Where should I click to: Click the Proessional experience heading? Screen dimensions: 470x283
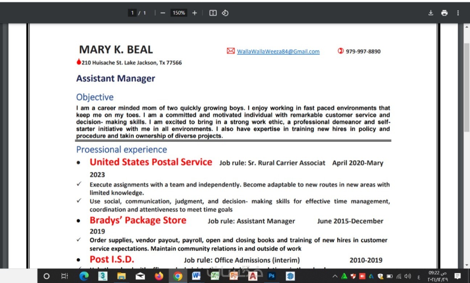click(122, 150)
